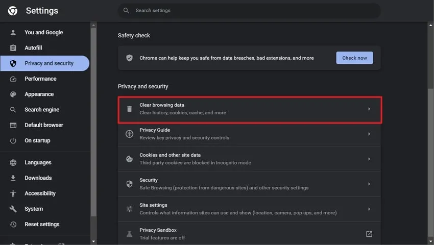Click the Performance speedometer icon in sidebar
434x245 pixels.
13,79
